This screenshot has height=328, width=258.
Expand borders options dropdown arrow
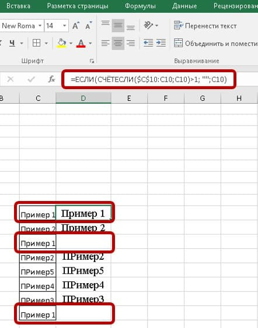46,43
